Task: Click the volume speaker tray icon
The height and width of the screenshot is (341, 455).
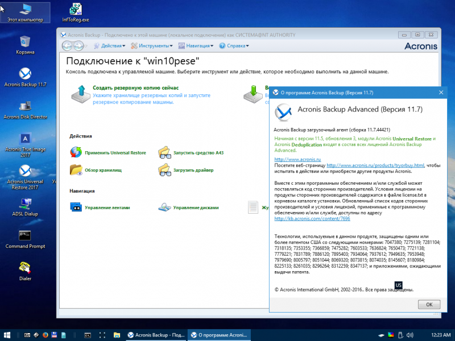Action: coord(410,335)
